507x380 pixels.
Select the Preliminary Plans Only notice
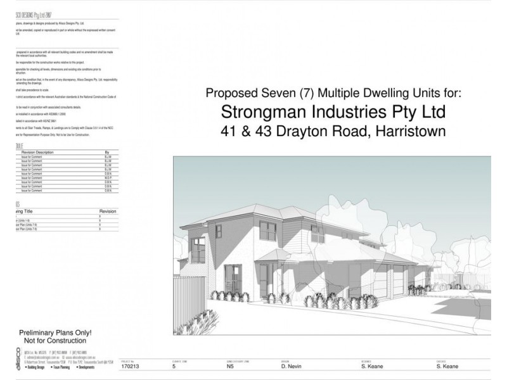(55, 336)
